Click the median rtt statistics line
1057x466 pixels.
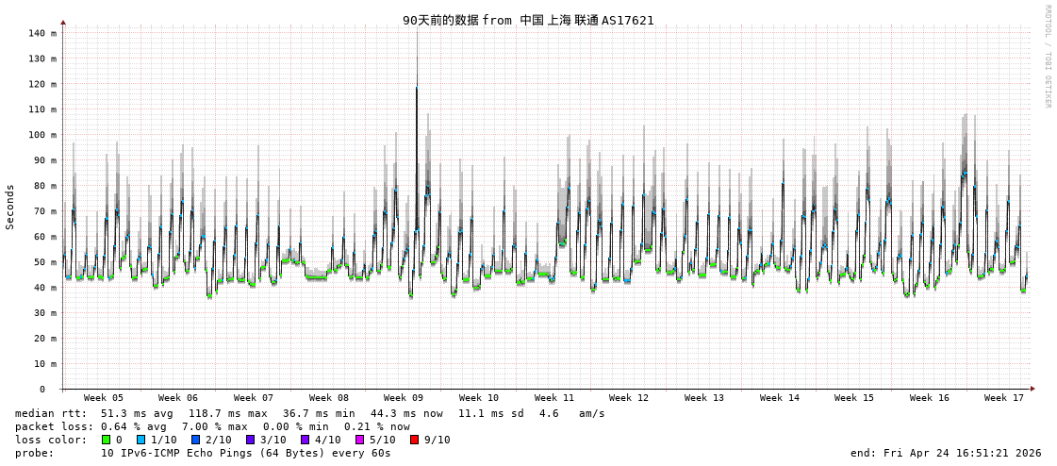(x=309, y=413)
